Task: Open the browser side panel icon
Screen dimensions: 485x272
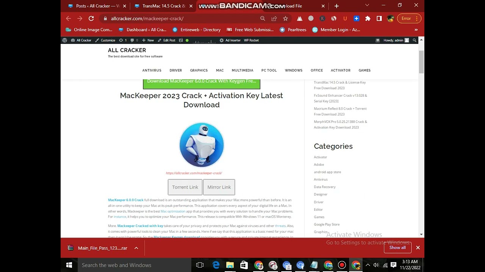Action: (379, 19)
